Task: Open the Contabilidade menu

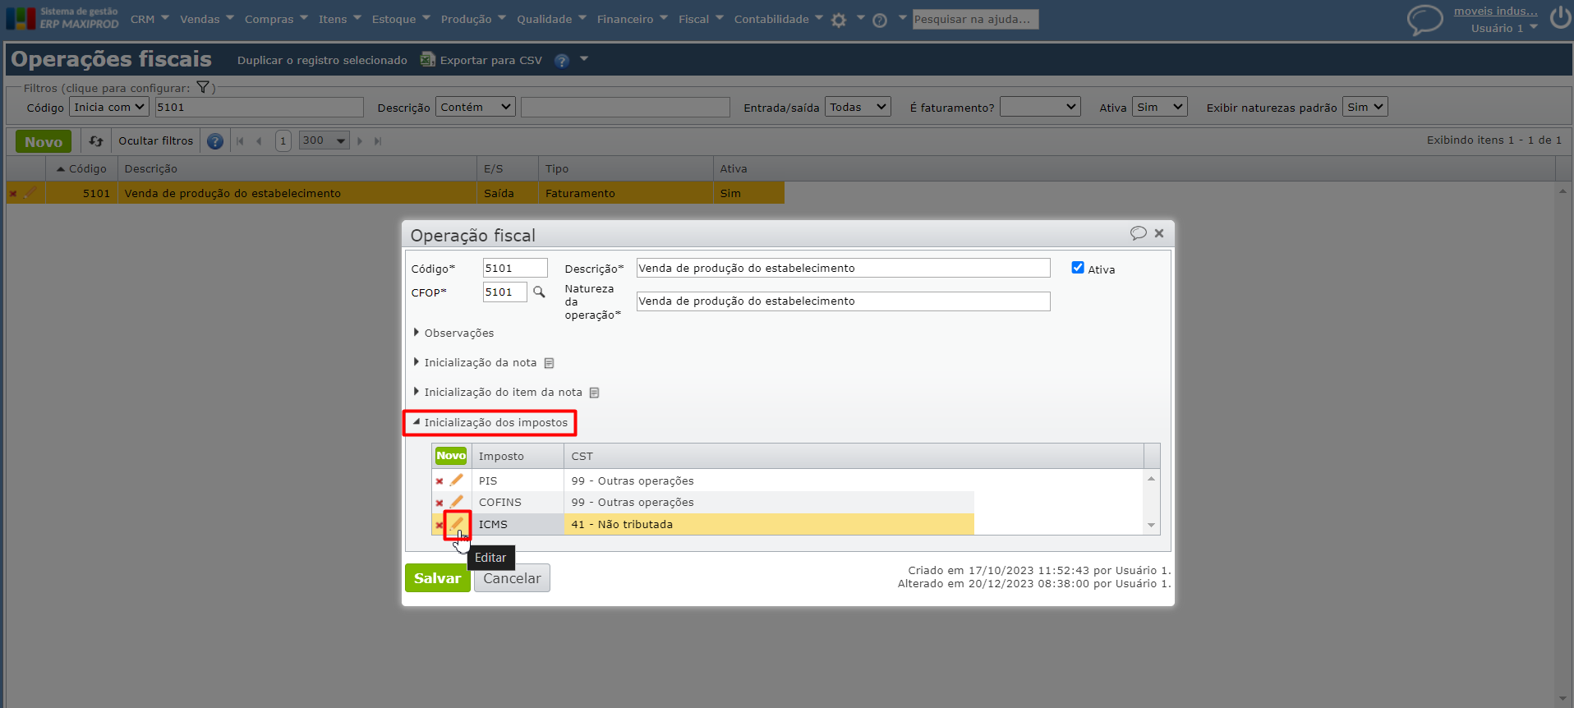Action: tap(778, 19)
